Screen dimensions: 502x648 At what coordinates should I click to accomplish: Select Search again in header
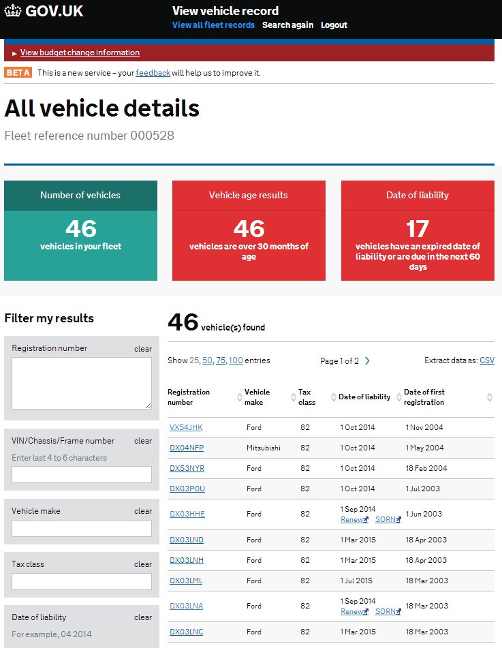pos(287,25)
